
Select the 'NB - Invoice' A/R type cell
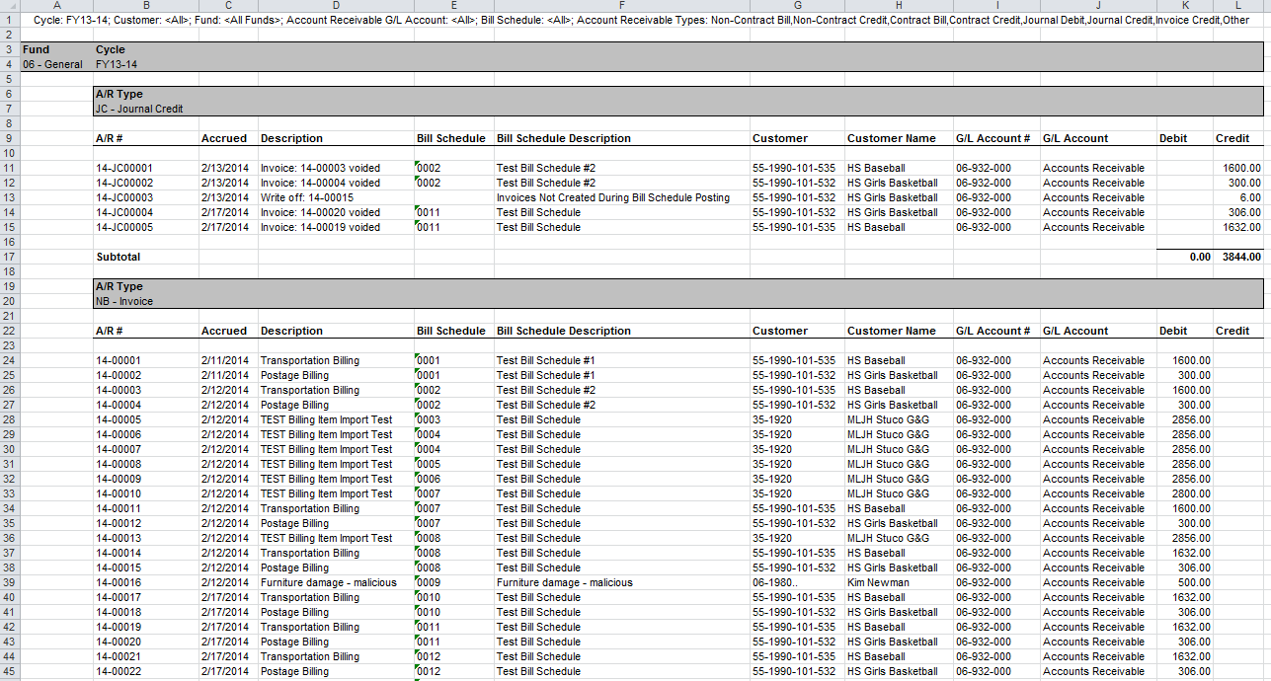point(124,301)
